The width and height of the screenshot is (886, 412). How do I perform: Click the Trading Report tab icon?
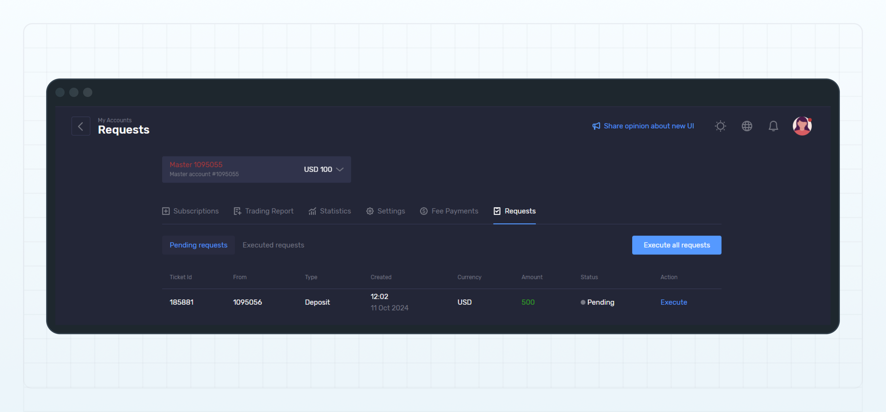pyautogui.click(x=237, y=211)
